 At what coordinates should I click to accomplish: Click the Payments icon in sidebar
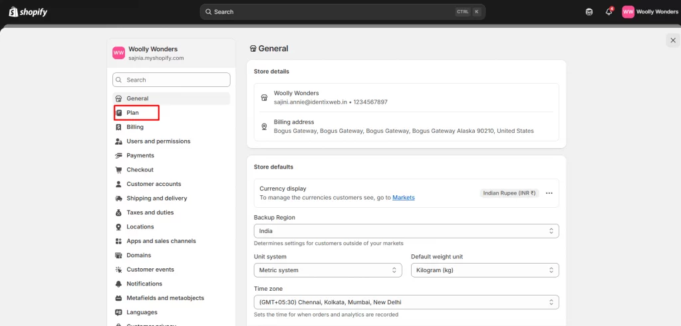click(x=118, y=155)
